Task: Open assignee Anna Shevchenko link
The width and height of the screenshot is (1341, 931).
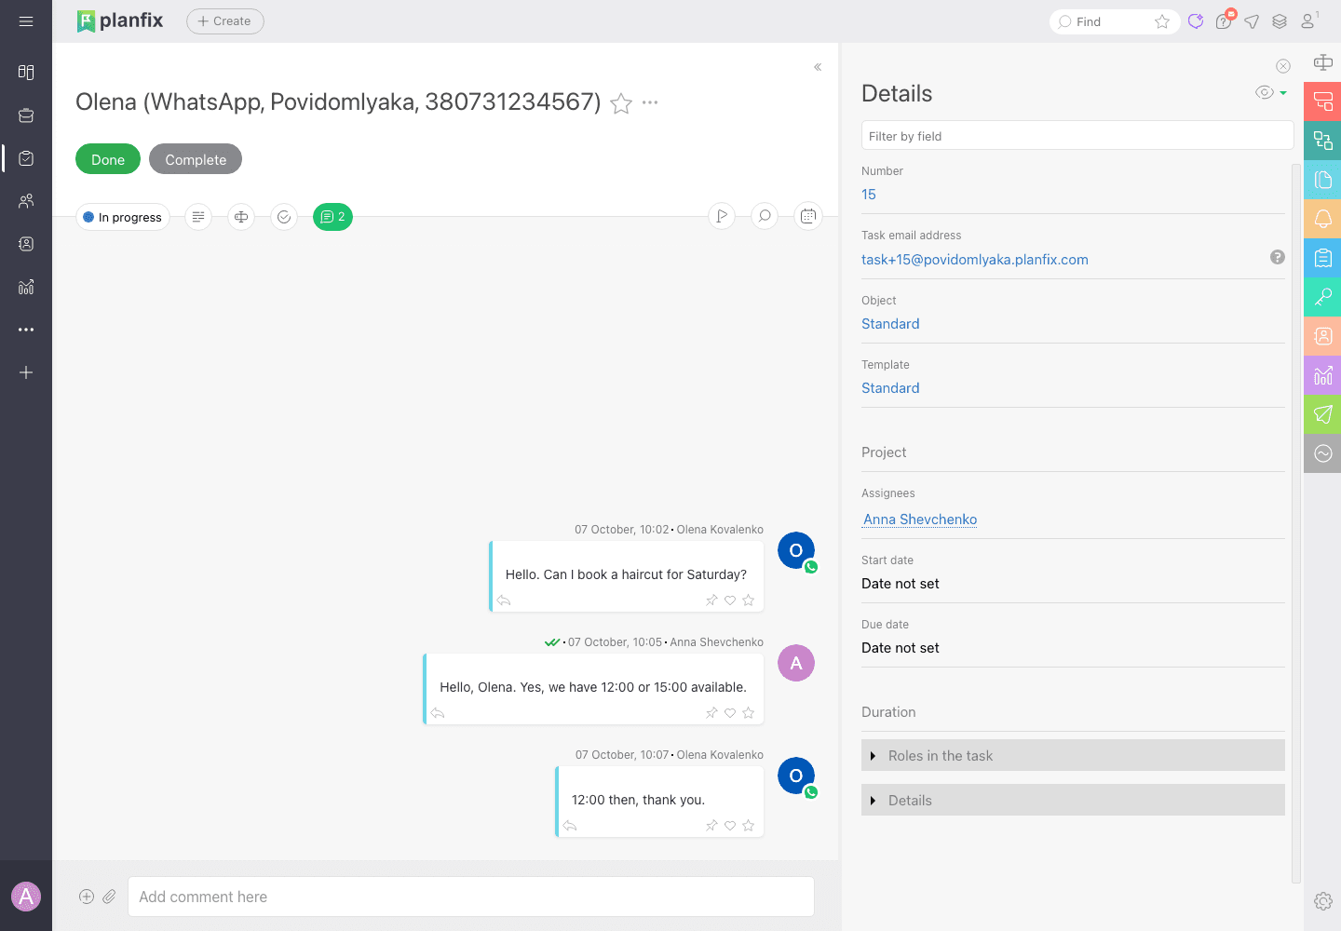Action: coord(920,519)
